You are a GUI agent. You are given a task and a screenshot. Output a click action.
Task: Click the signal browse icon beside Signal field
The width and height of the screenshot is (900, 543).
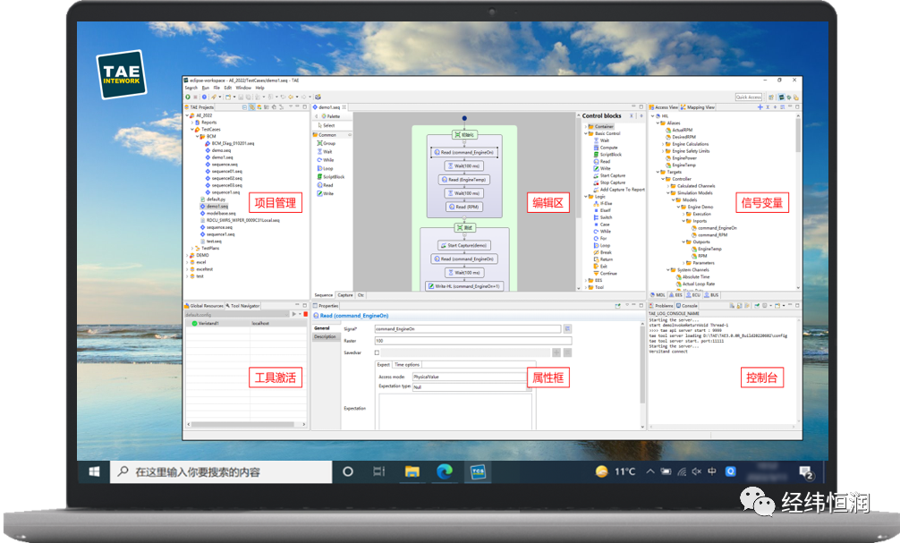tap(567, 329)
